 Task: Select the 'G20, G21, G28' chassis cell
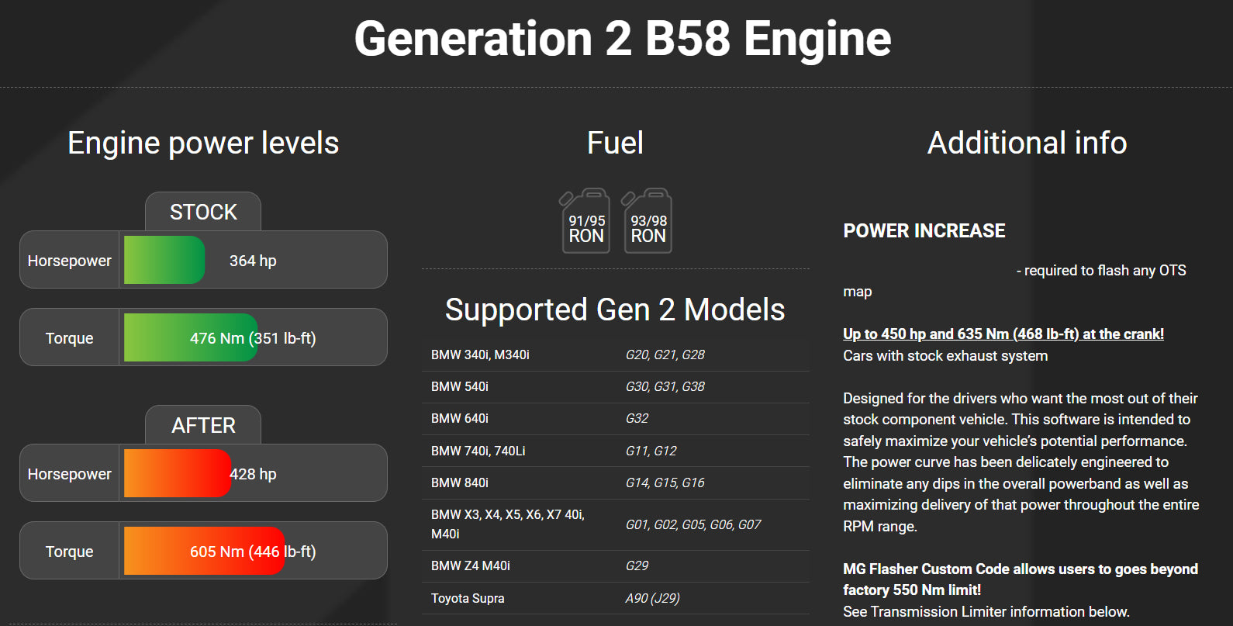pyautogui.click(x=665, y=355)
